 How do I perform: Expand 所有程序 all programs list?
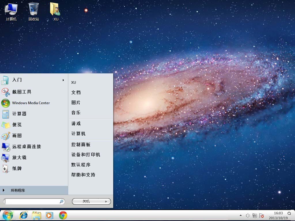(18, 190)
